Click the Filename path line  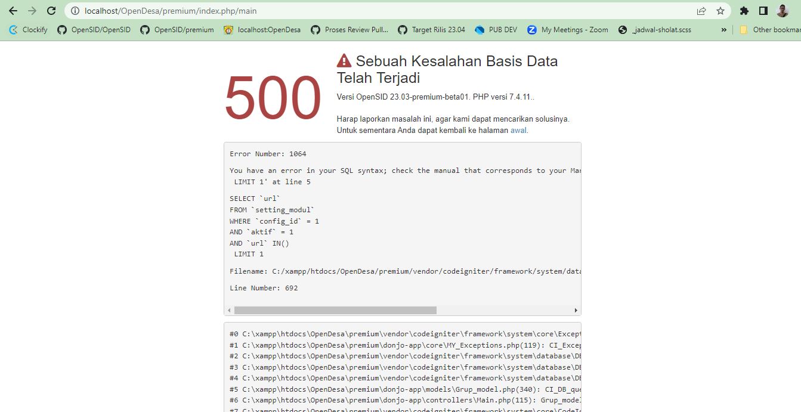(405, 271)
